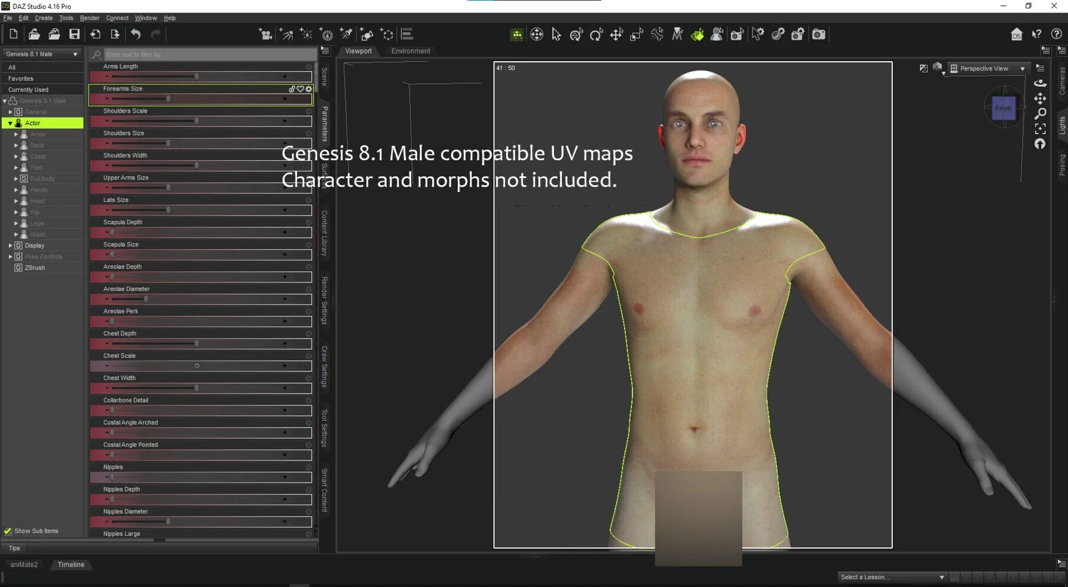The width and height of the screenshot is (1068, 587).
Task: Click the viewport zoom magnifier control
Action: point(1040,113)
